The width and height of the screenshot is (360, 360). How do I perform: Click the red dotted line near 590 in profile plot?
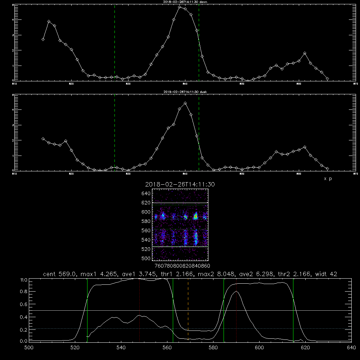[236, 310]
